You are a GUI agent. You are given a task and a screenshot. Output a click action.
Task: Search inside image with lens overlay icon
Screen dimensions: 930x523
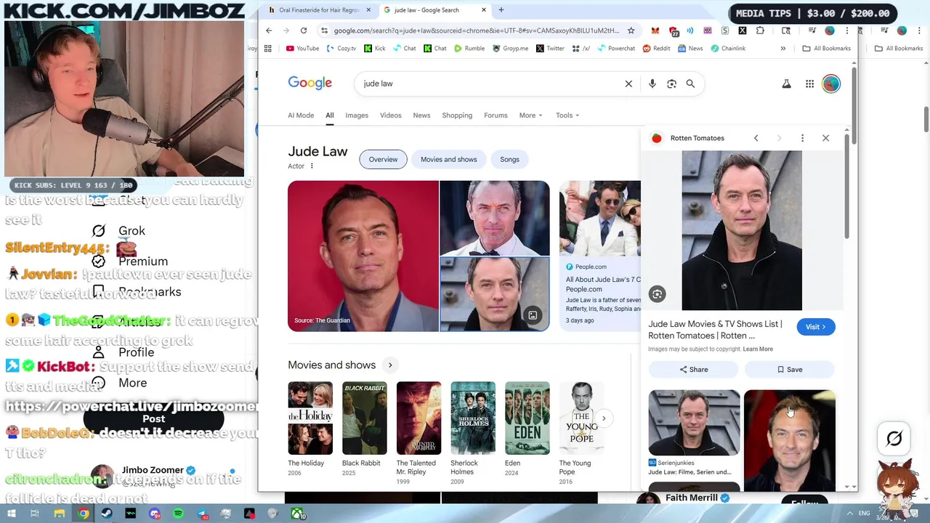657,294
